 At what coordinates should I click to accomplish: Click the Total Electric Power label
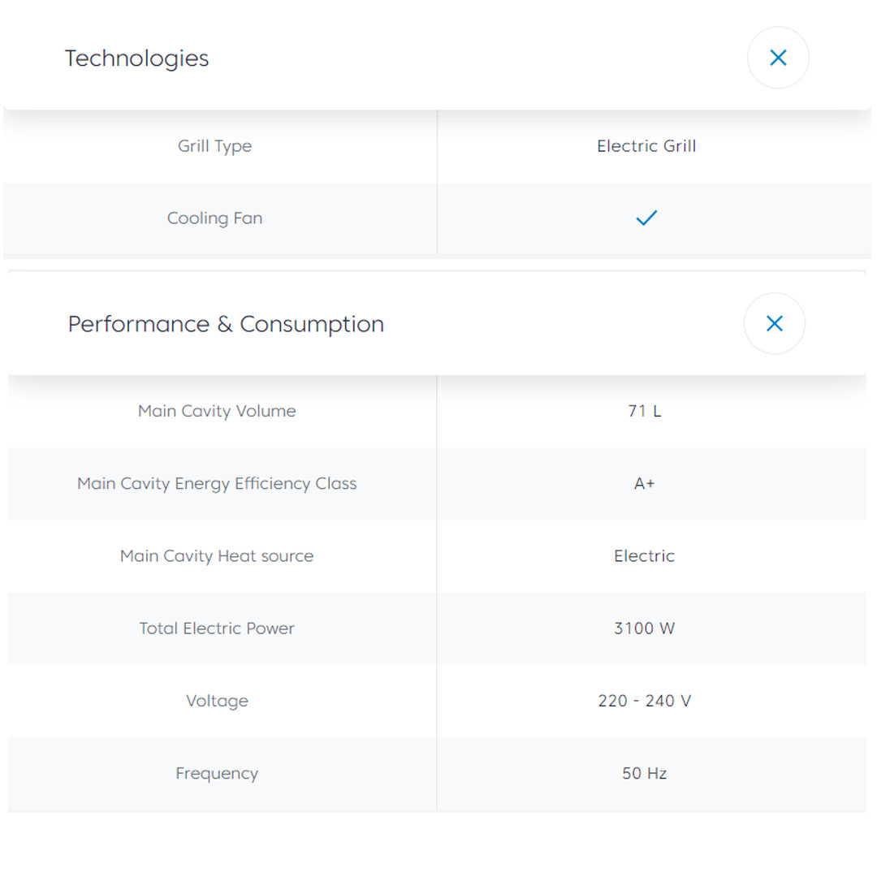(x=217, y=629)
